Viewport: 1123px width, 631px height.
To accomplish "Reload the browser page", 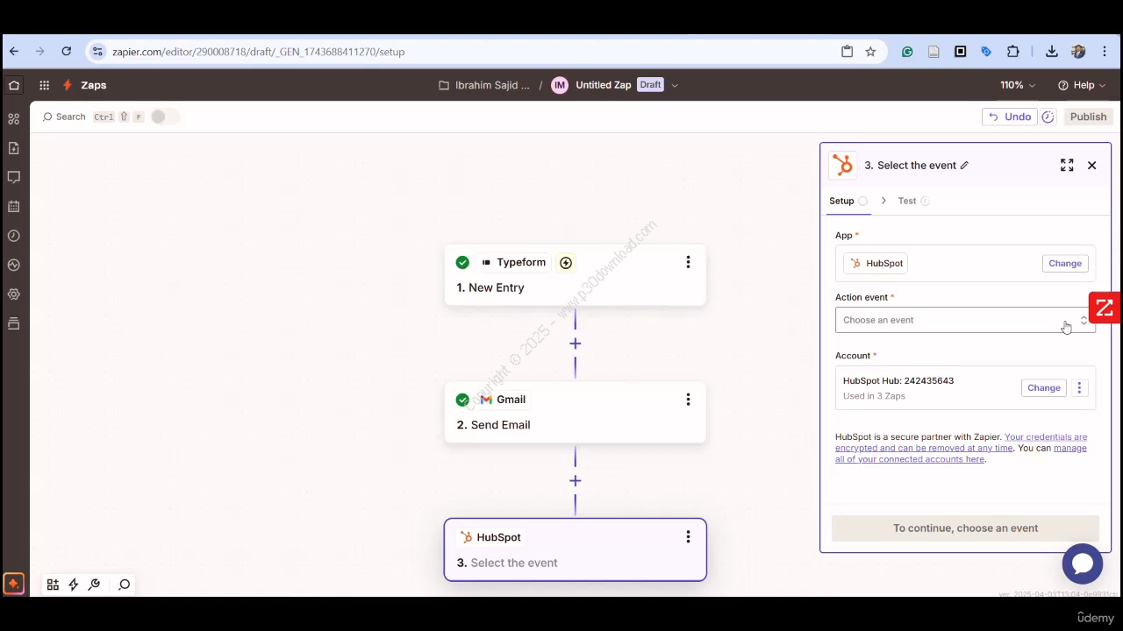I will click(66, 52).
